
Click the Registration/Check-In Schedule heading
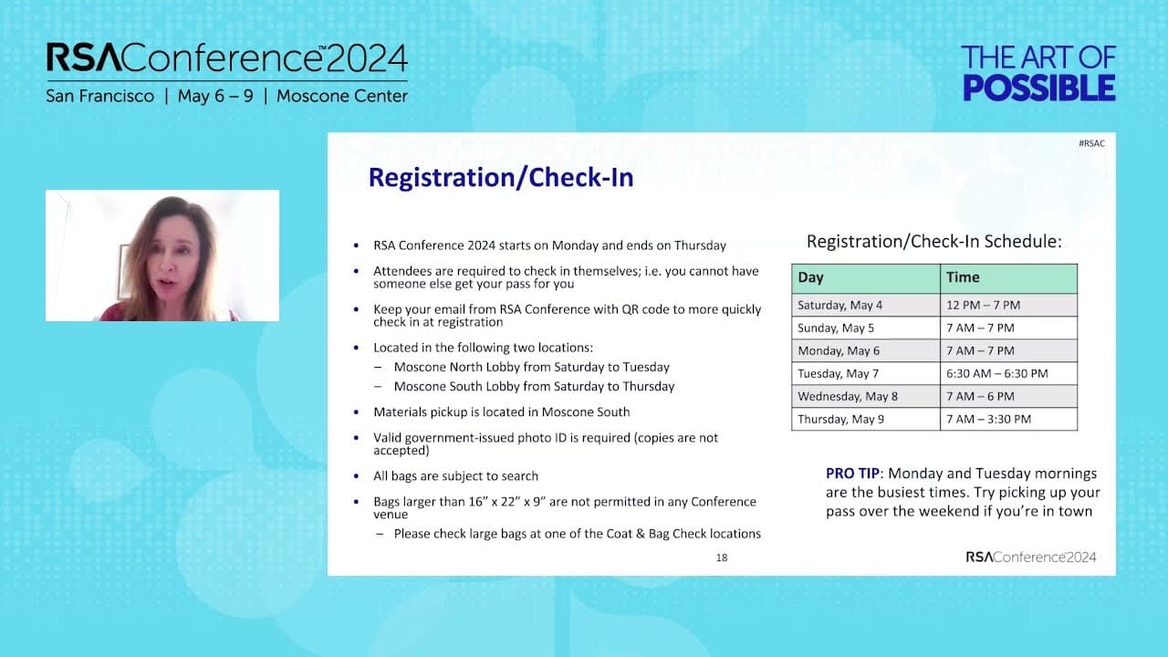click(x=934, y=243)
